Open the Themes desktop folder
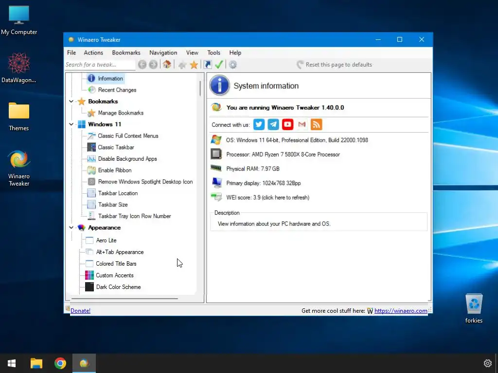498x373 pixels. 19,117
